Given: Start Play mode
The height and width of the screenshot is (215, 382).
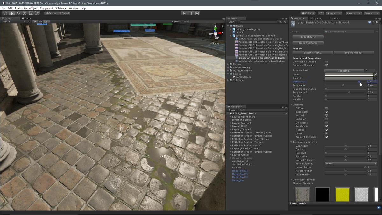Looking at the screenshot, I should [184, 13].
